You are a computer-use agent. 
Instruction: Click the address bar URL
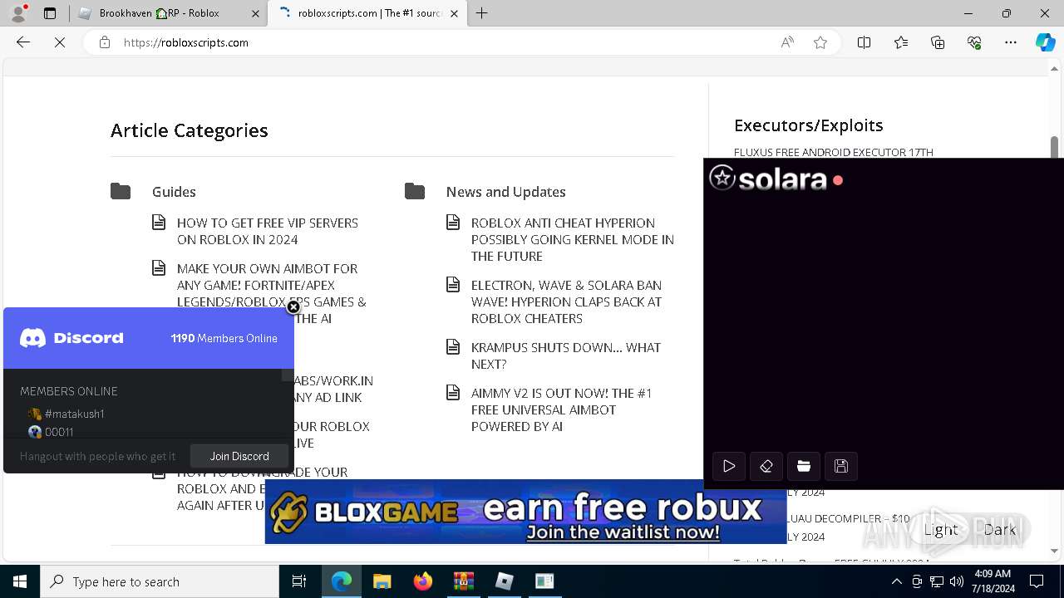[186, 42]
